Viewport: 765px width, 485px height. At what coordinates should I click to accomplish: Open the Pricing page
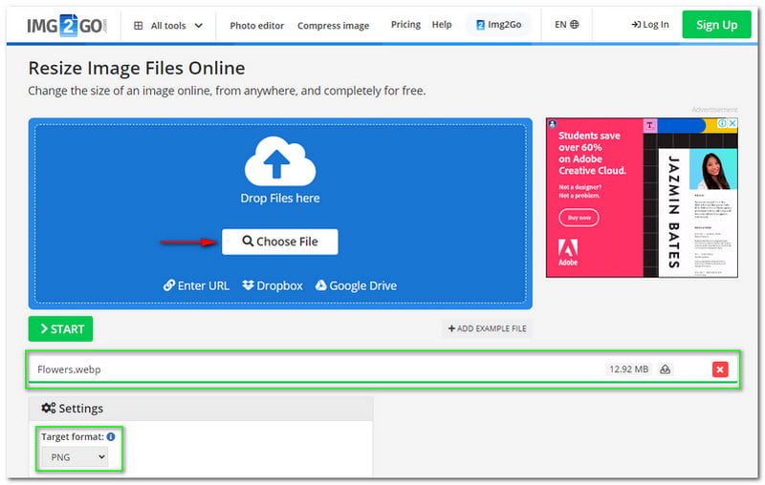click(x=405, y=25)
